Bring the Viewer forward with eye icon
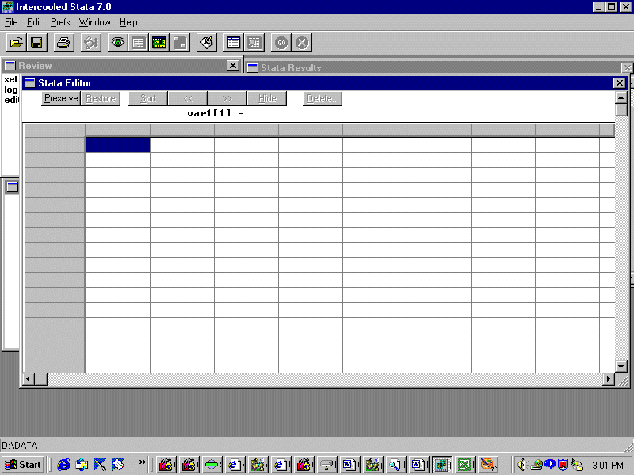634x475 pixels. pos(118,42)
